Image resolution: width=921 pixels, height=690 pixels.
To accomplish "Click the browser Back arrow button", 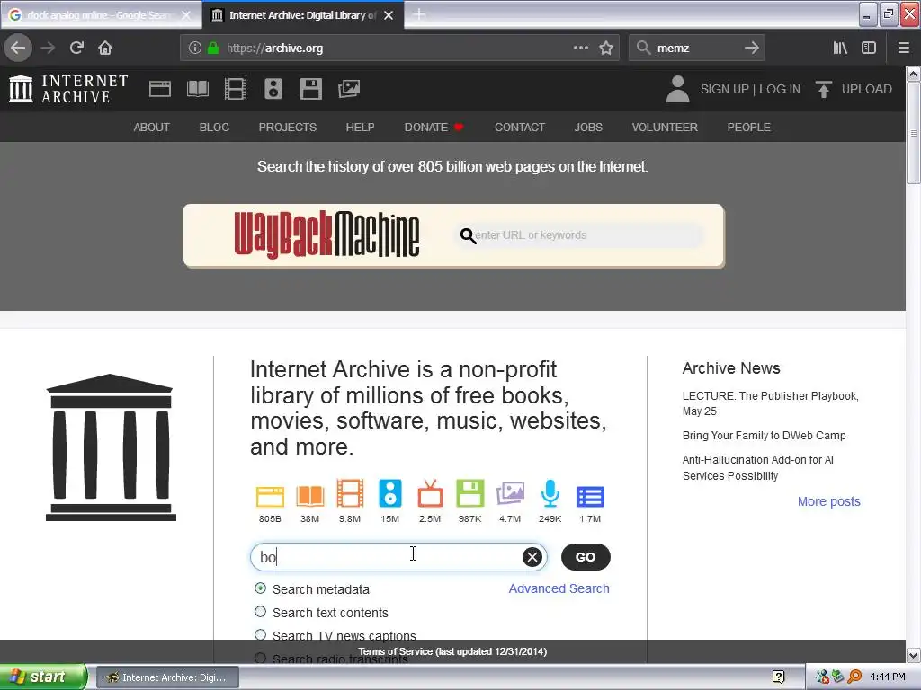I will click(18, 48).
